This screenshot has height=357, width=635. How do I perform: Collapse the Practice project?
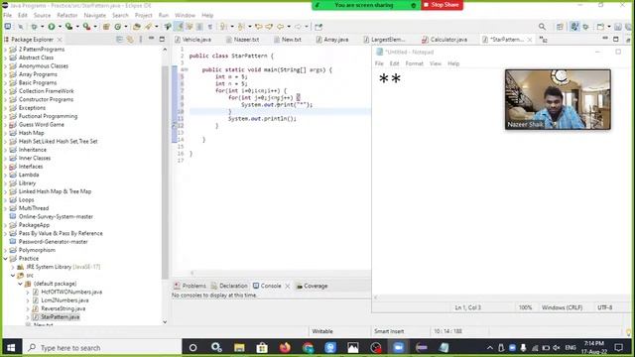[x=6, y=258]
